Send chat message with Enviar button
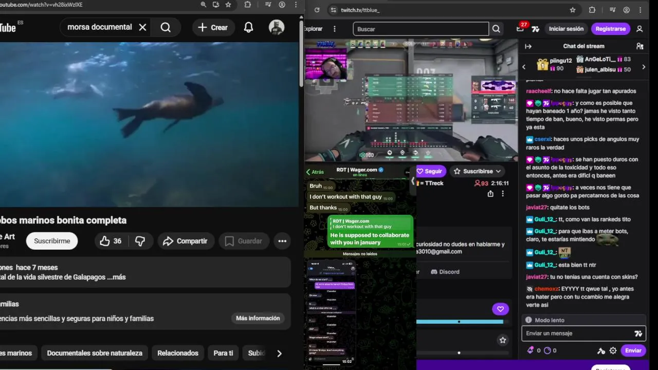The width and height of the screenshot is (658, 370). click(x=633, y=350)
